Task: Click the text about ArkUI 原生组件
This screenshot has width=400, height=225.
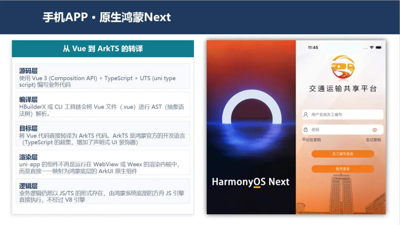Action: (x=100, y=168)
